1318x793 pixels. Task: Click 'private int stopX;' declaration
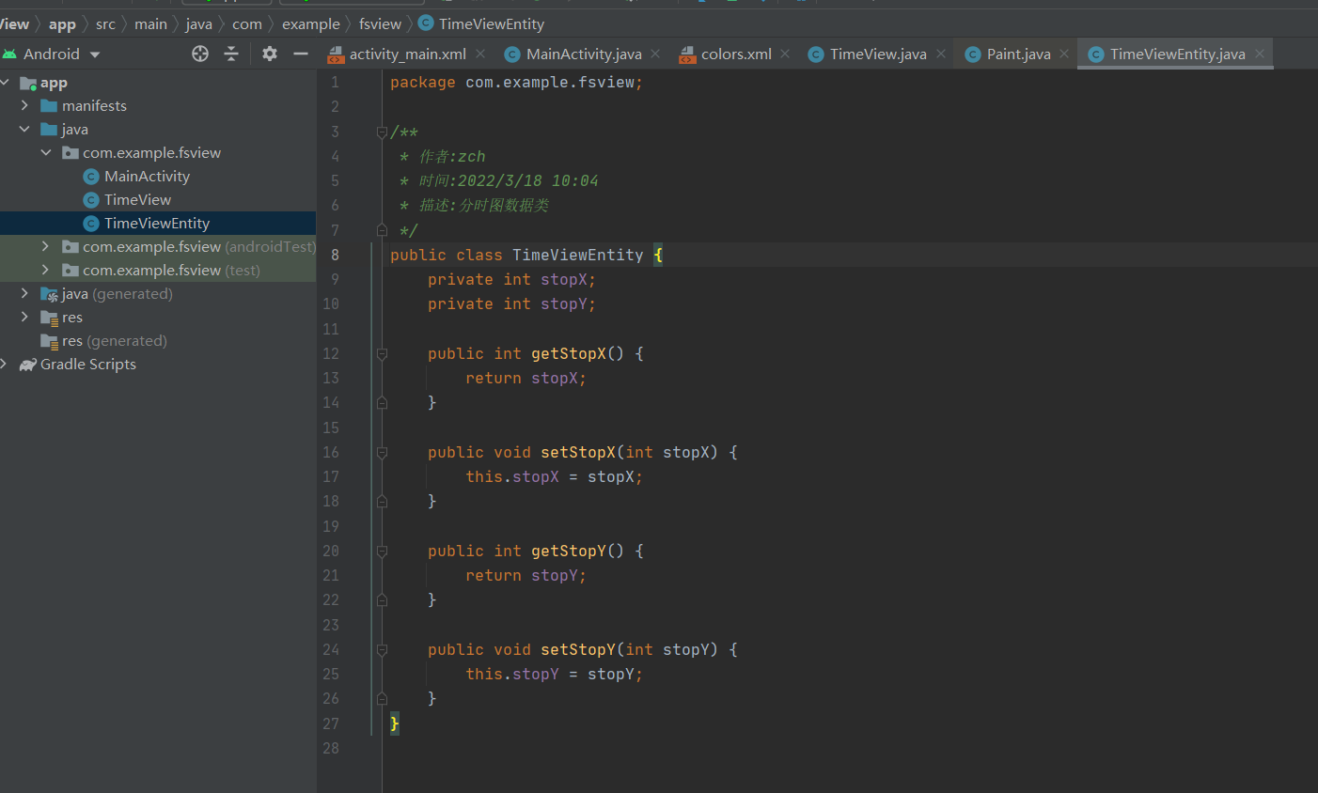(x=511, y=280)
